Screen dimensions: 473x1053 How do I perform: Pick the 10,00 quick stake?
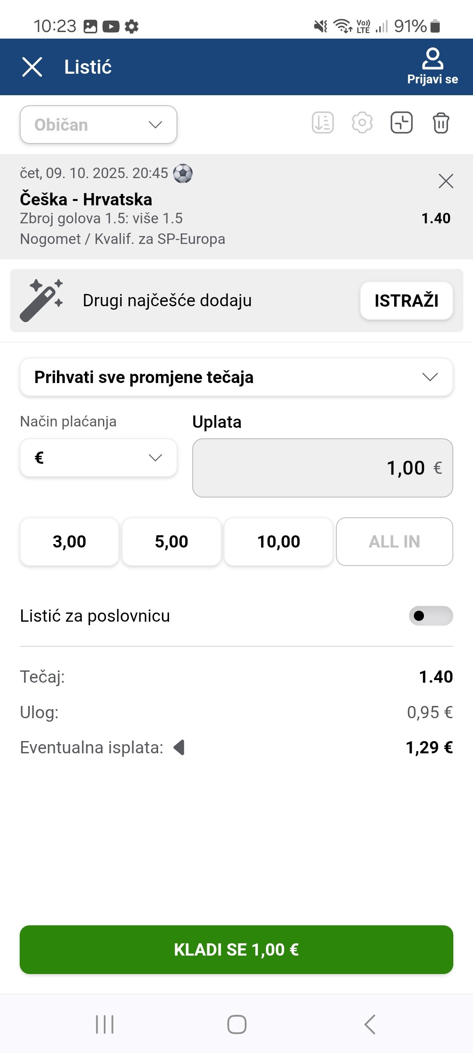point(279,542)
